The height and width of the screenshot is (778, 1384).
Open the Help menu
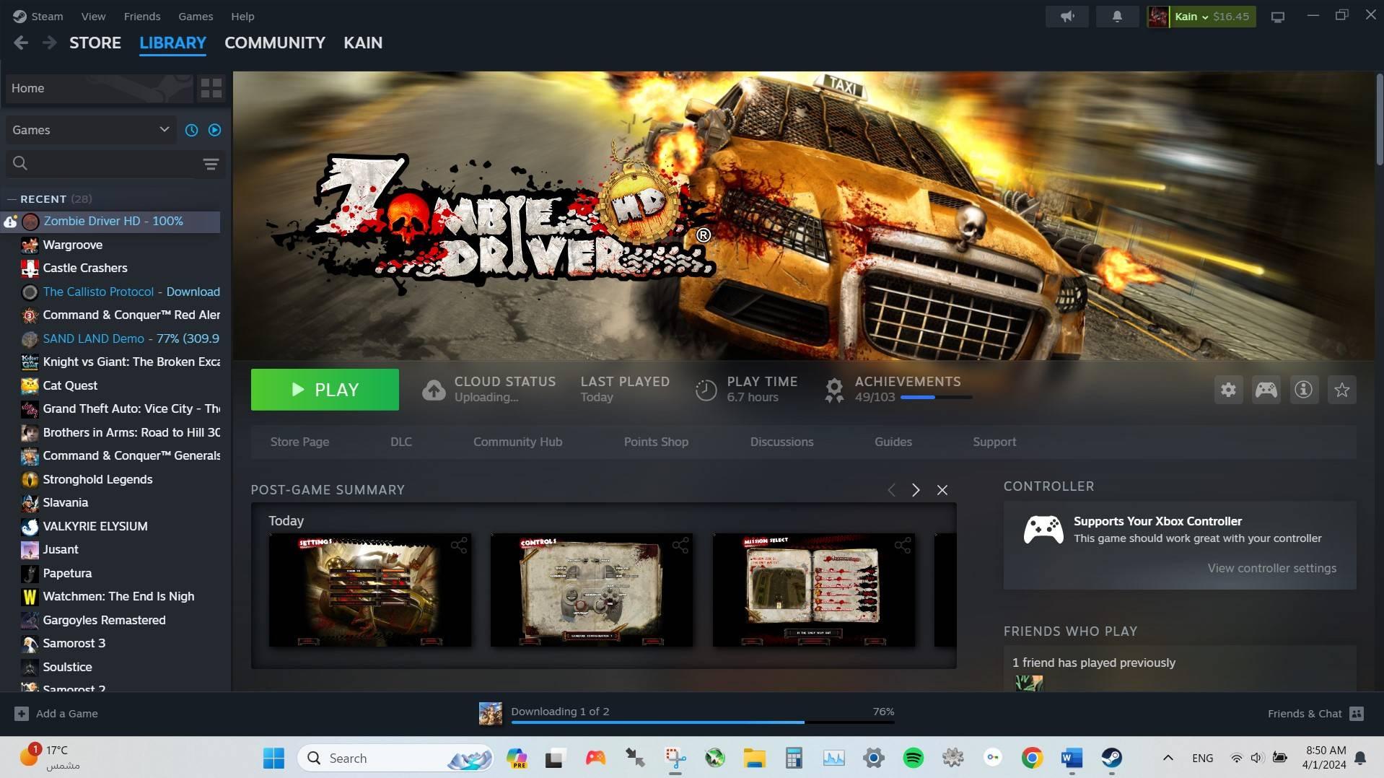point(242,16)
